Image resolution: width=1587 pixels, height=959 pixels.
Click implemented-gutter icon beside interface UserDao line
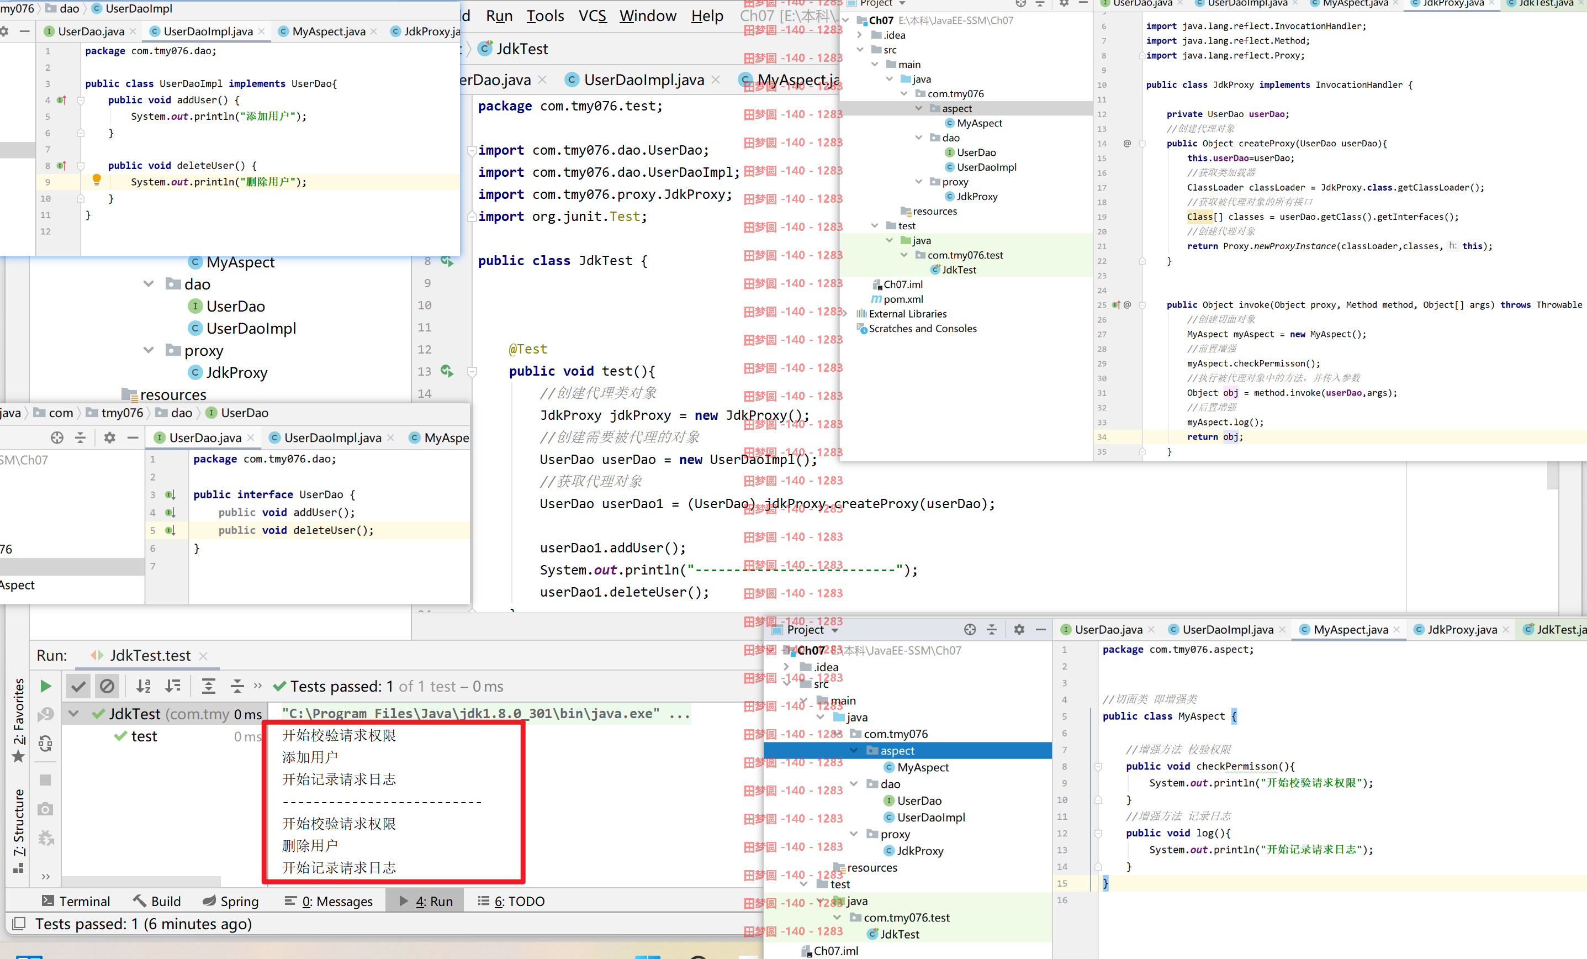coord(170,495)
